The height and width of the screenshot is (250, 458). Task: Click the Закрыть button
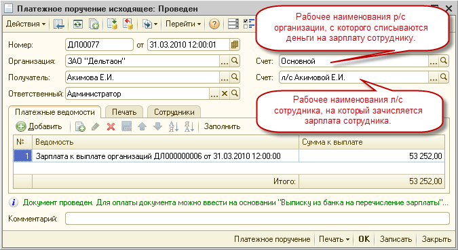pyautogui.click(x=436, y=239)
